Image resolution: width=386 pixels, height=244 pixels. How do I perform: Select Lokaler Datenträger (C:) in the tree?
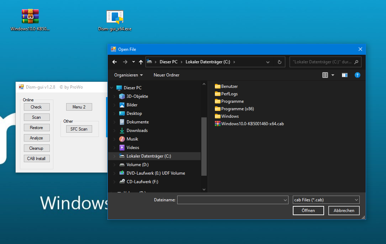[x=154, y=156]
